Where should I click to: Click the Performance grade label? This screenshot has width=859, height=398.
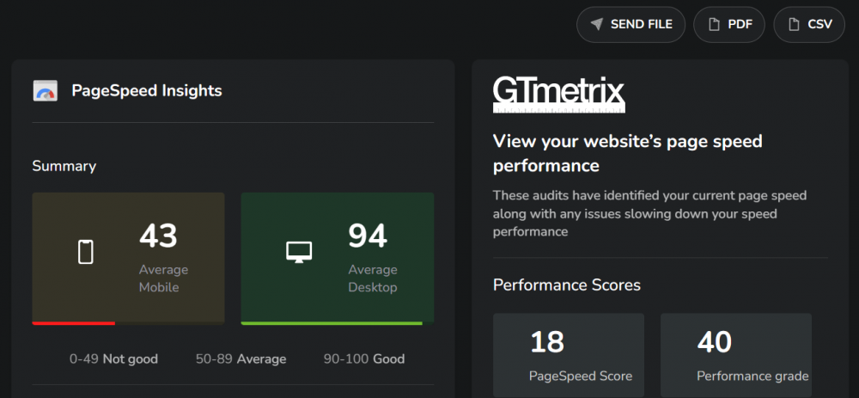[x=752, y=376]
